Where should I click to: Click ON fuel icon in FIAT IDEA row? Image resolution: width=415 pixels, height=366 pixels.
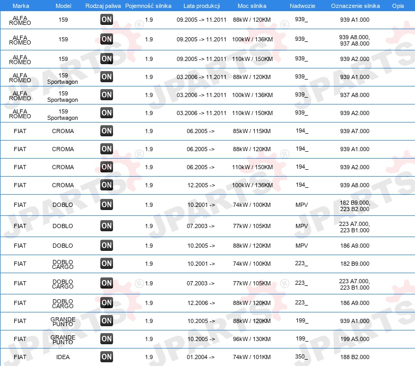point(107,357)
